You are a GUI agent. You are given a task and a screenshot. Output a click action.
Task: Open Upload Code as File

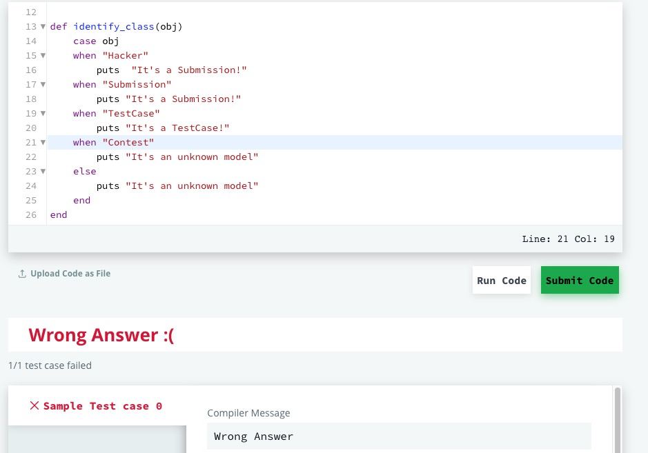[x=64, y=273]
